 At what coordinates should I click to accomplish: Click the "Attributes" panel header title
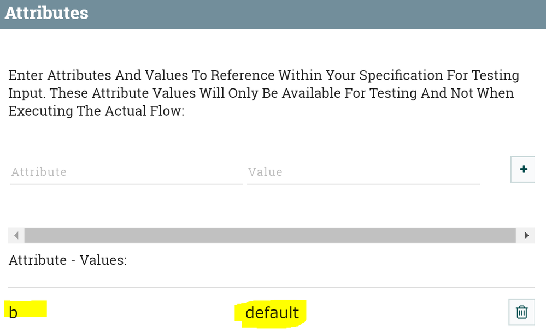coord(46,13)
